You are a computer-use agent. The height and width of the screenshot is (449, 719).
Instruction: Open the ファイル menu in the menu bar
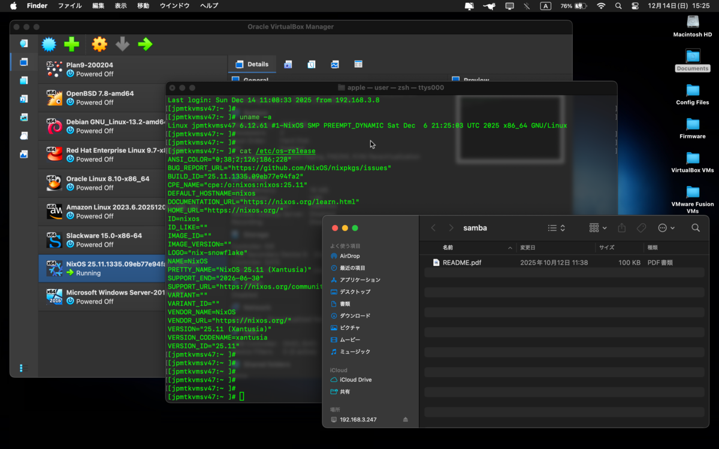pos(70,5)
